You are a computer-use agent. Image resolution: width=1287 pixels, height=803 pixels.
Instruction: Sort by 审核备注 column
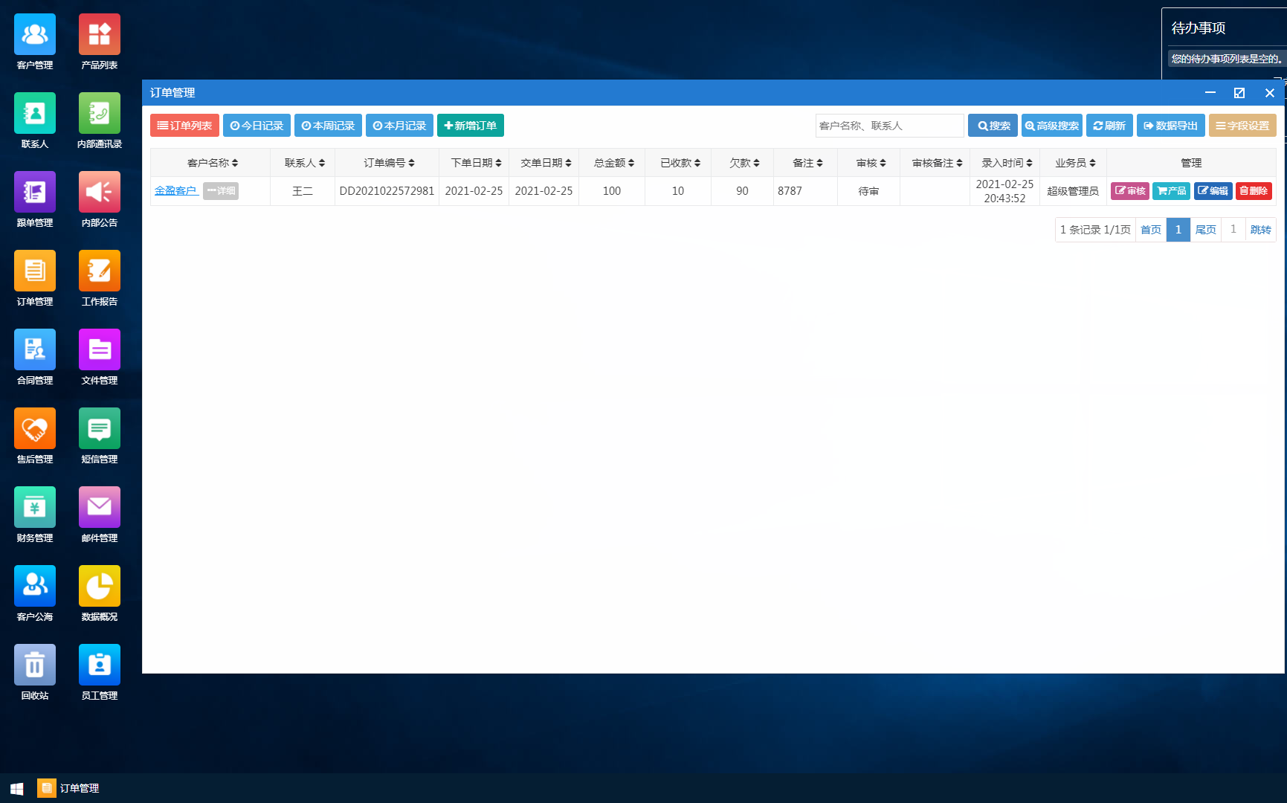(937, 163)
